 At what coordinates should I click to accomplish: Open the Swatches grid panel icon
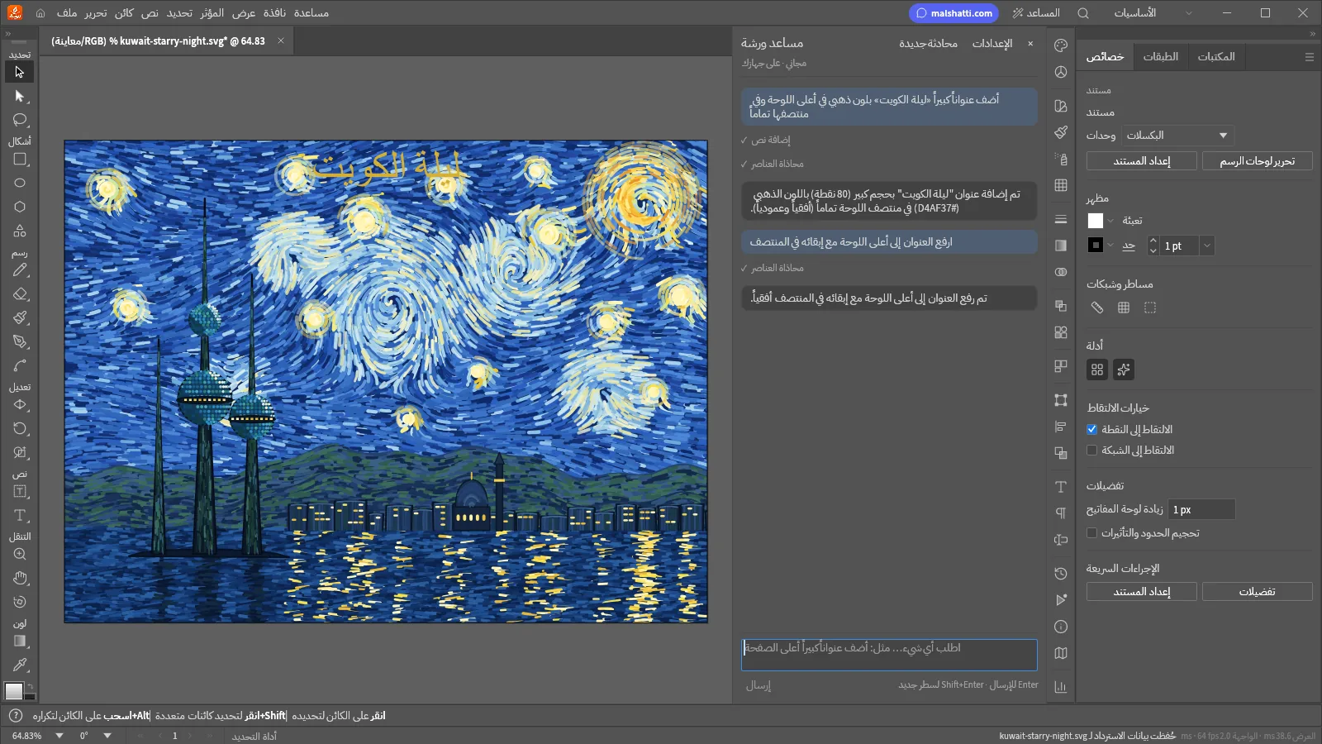click(x=1061, y=185)
